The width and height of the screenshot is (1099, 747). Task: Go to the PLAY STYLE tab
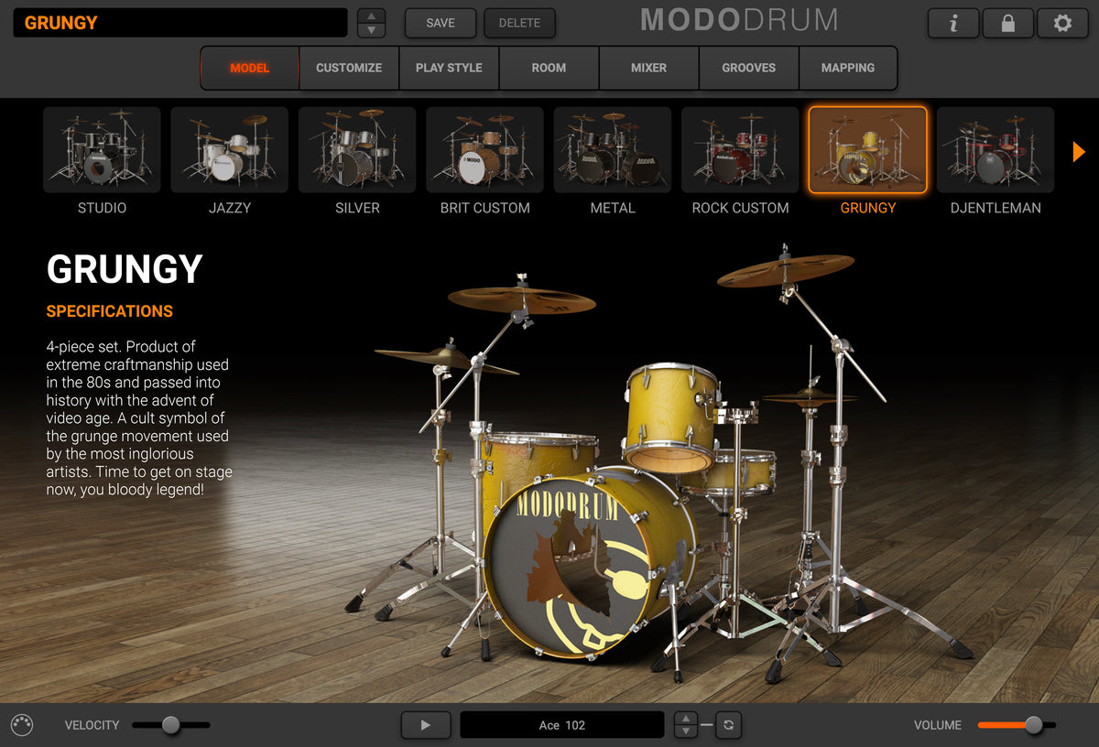click(449, 68)
